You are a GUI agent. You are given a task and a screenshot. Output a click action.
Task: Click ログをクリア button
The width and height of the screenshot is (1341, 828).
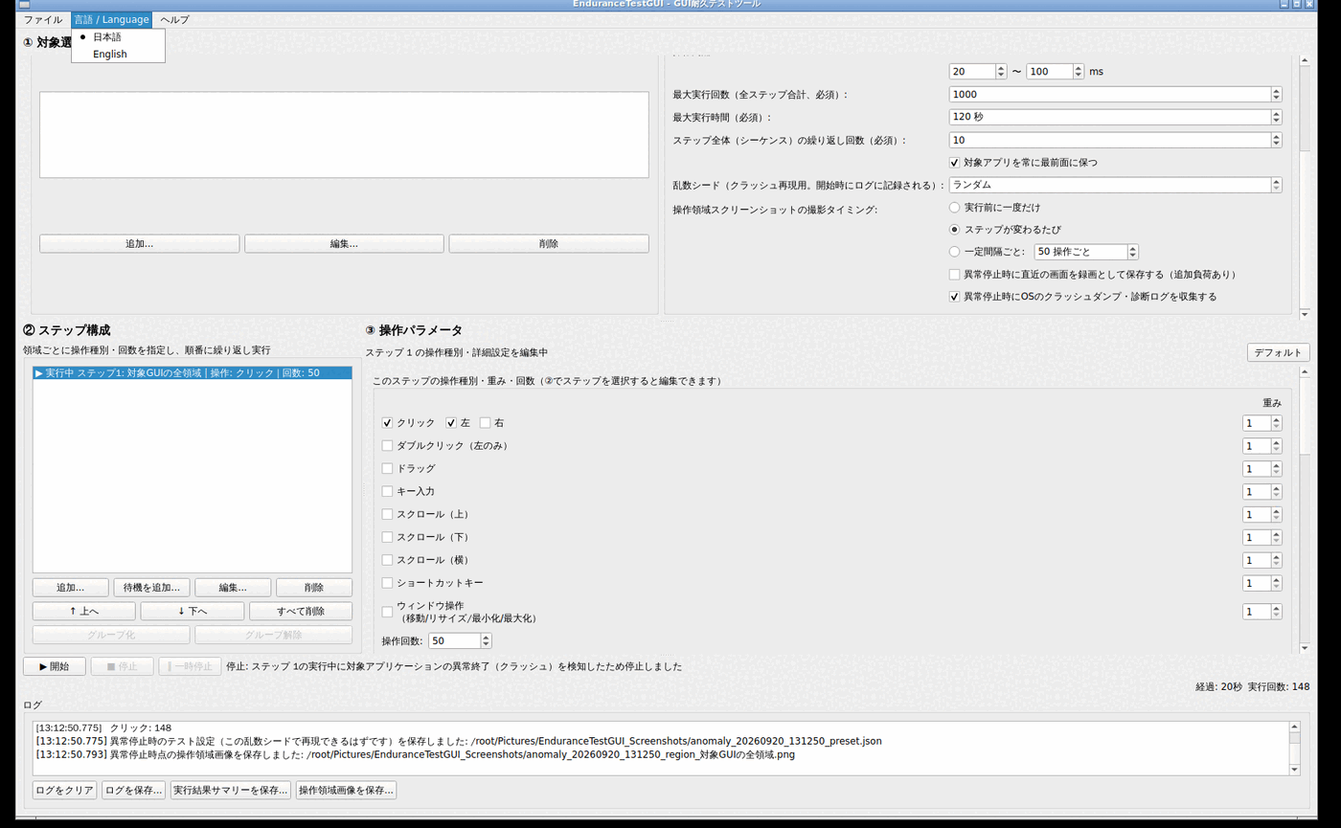(64, 791)
